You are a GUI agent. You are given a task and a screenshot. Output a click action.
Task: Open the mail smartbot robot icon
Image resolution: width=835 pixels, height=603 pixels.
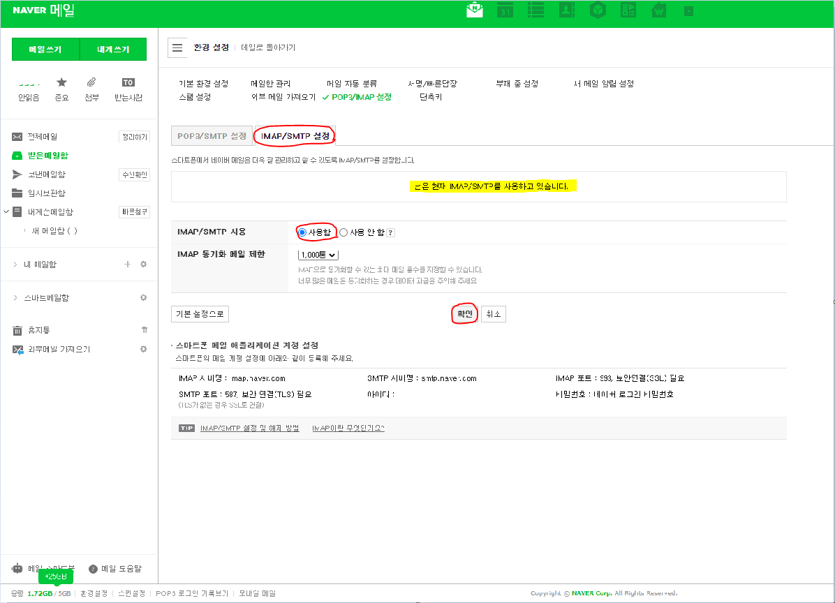[17, 568]
